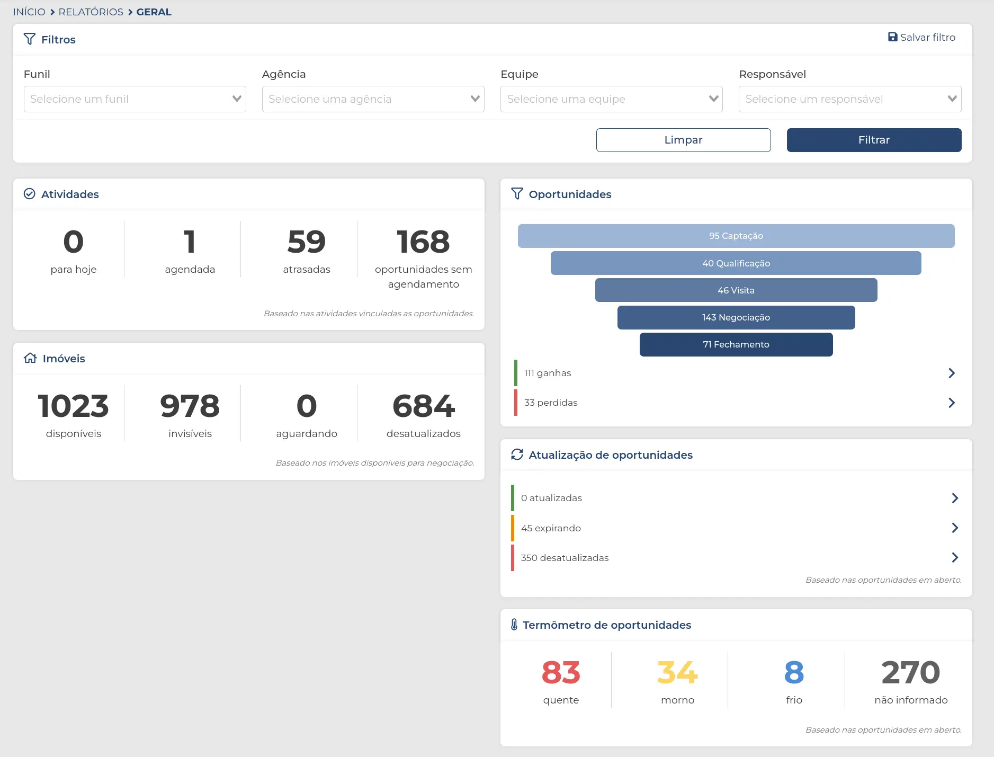Open the Agência dropdown
994x757 pixels.
[x=373, y=99]
